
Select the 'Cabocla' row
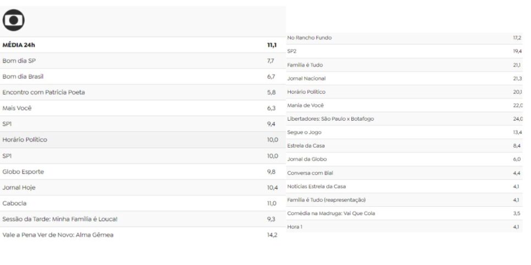142,203
